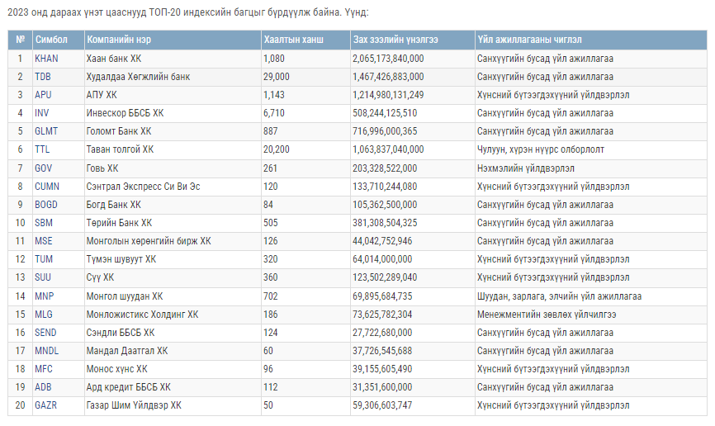Select company name Газар Шим Үйлдвэр ХК
Screen dimensions: 715x426
coord(134,406)
